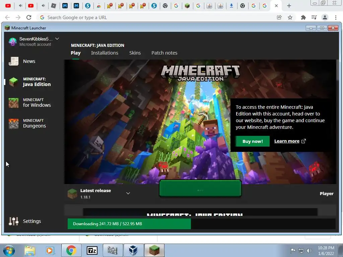This screenshot has height=257, width=343.
Task: Click the taskbar clock 10:28 PM
Action: [326, 248]
